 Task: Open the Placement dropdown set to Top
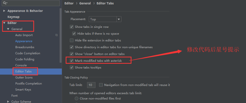tap(105, 19)
